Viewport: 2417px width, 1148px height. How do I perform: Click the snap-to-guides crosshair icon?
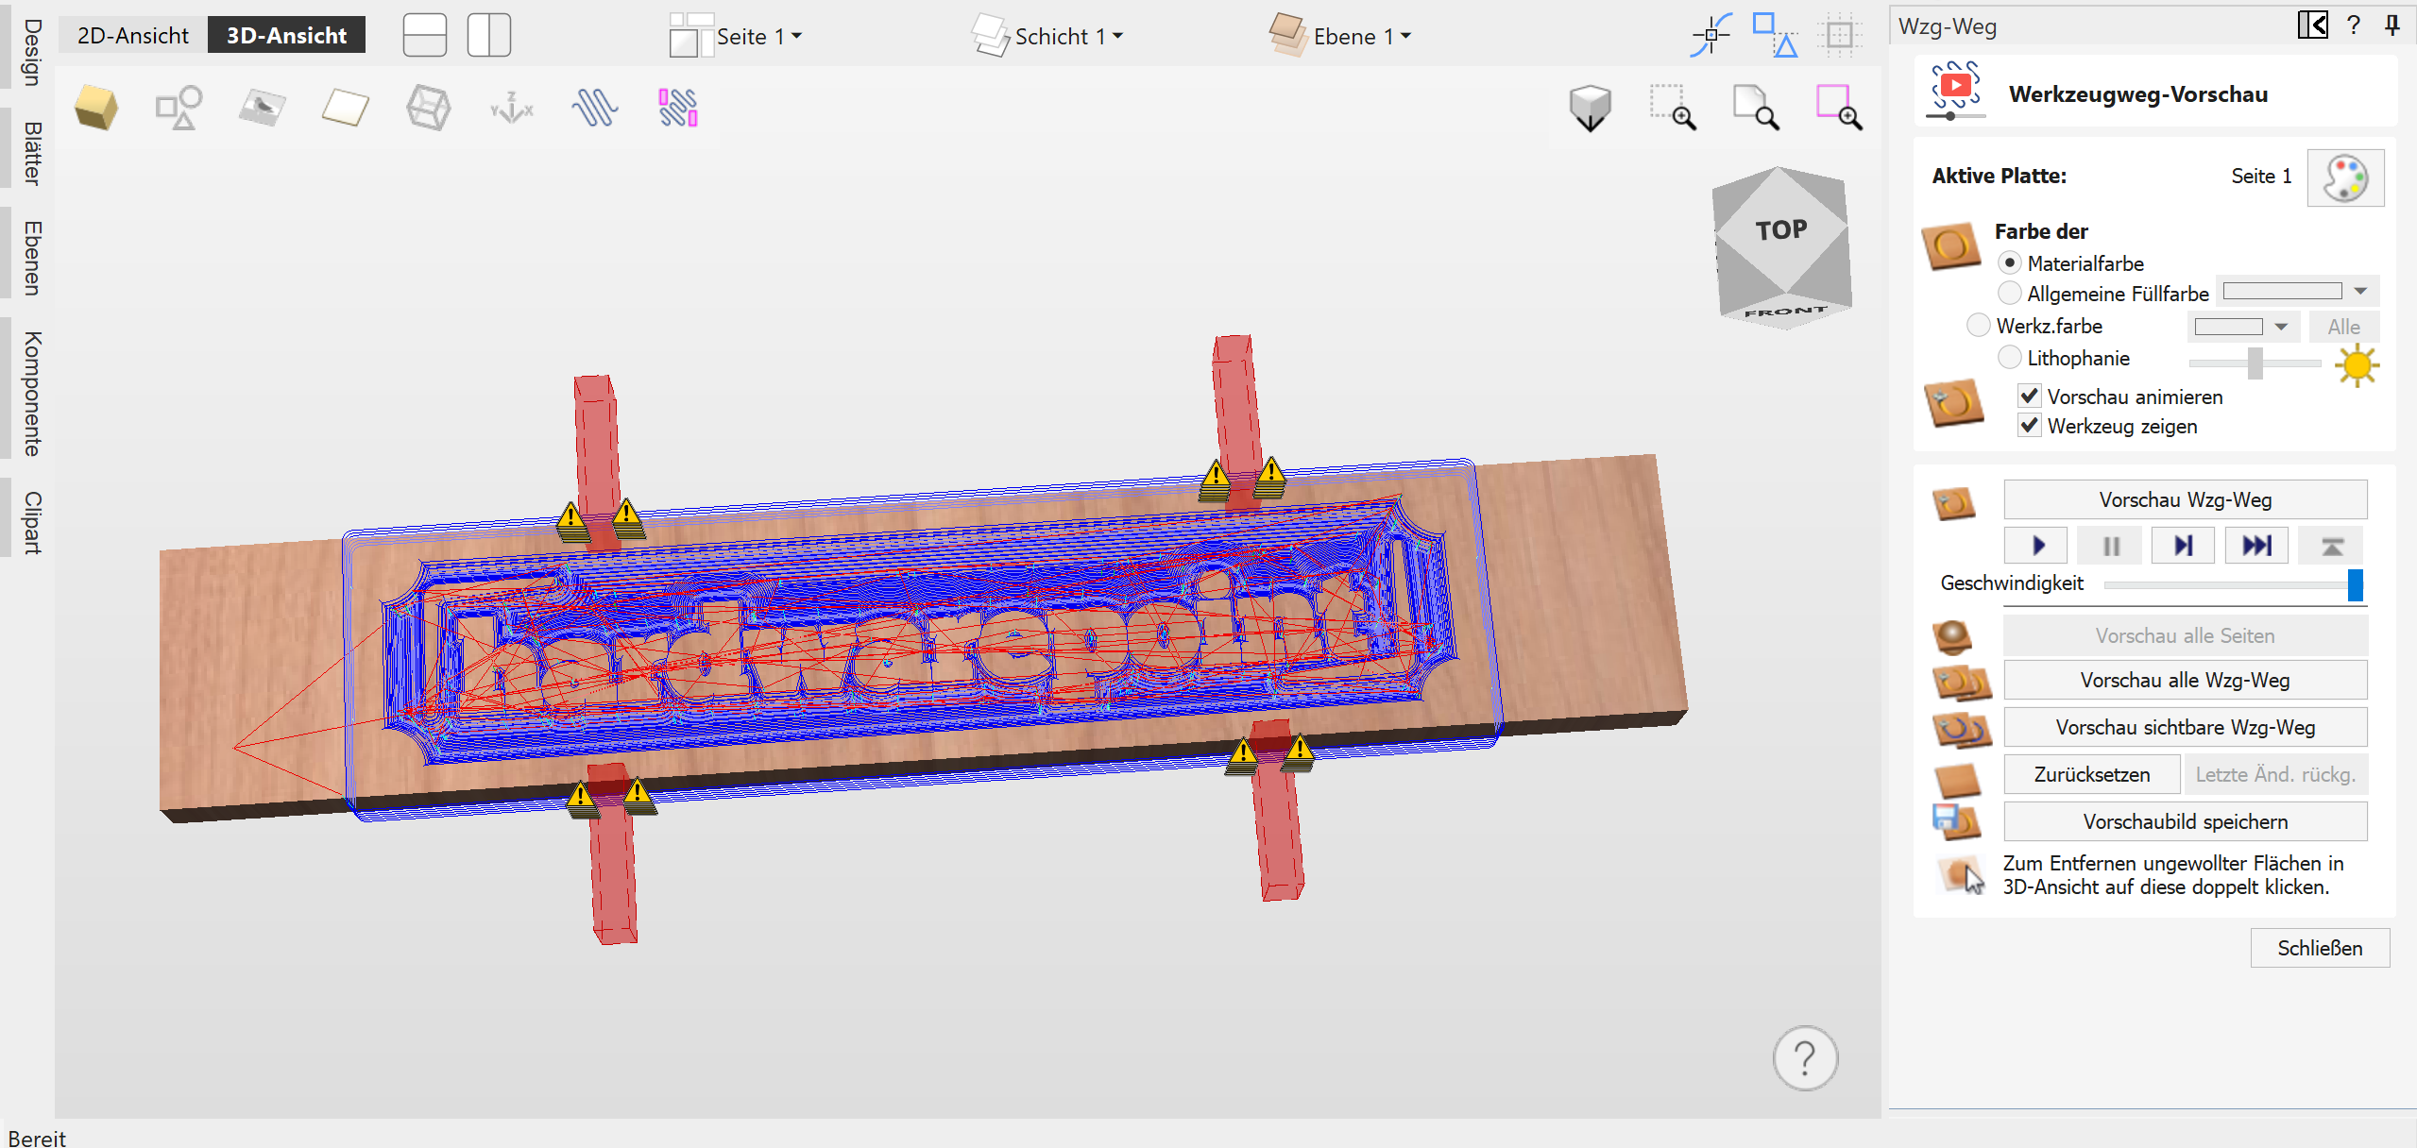[x=1711, y=35]
